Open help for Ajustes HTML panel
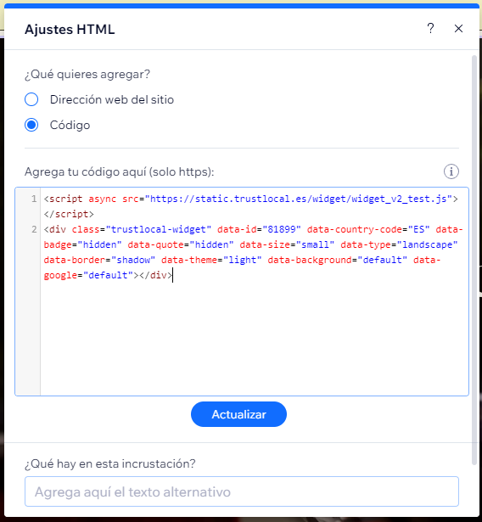The height and width of the screenshot is (522, 482). coord(430,28)
